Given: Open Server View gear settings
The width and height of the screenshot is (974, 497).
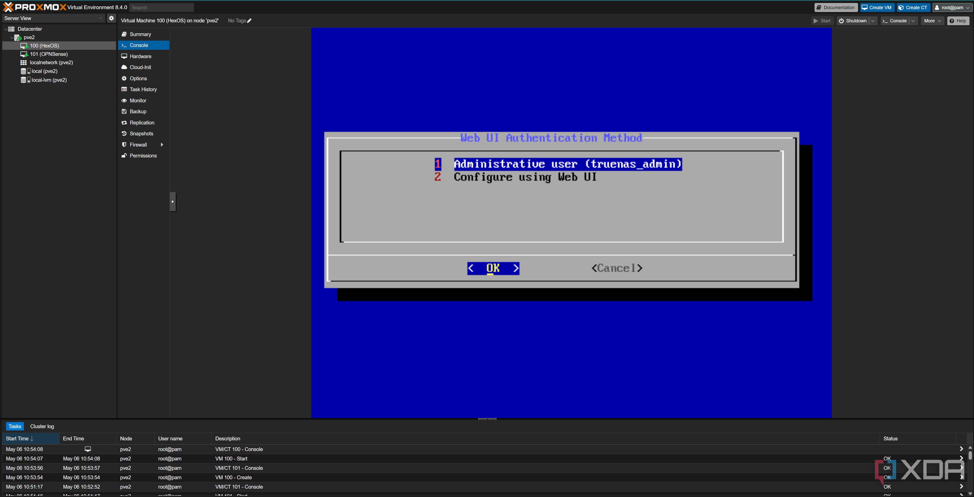Looking at the screenshot, I should pos(111,18).
